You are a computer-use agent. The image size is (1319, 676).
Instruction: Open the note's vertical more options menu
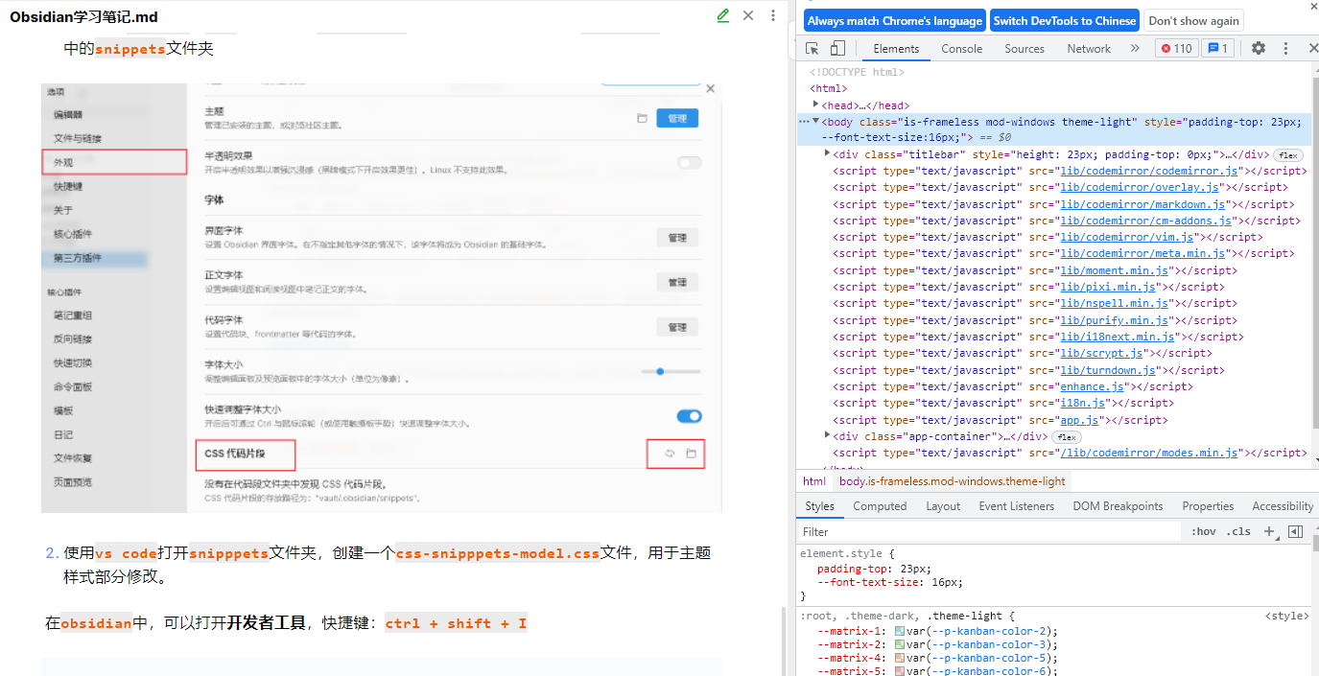click(773, 15)
